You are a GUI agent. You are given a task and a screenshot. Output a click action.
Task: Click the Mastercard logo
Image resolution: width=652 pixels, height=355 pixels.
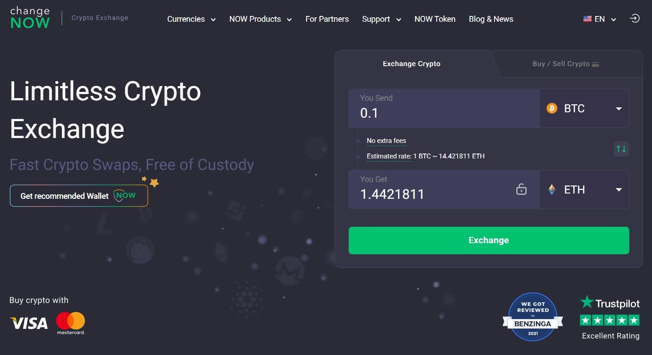point(71,323)
